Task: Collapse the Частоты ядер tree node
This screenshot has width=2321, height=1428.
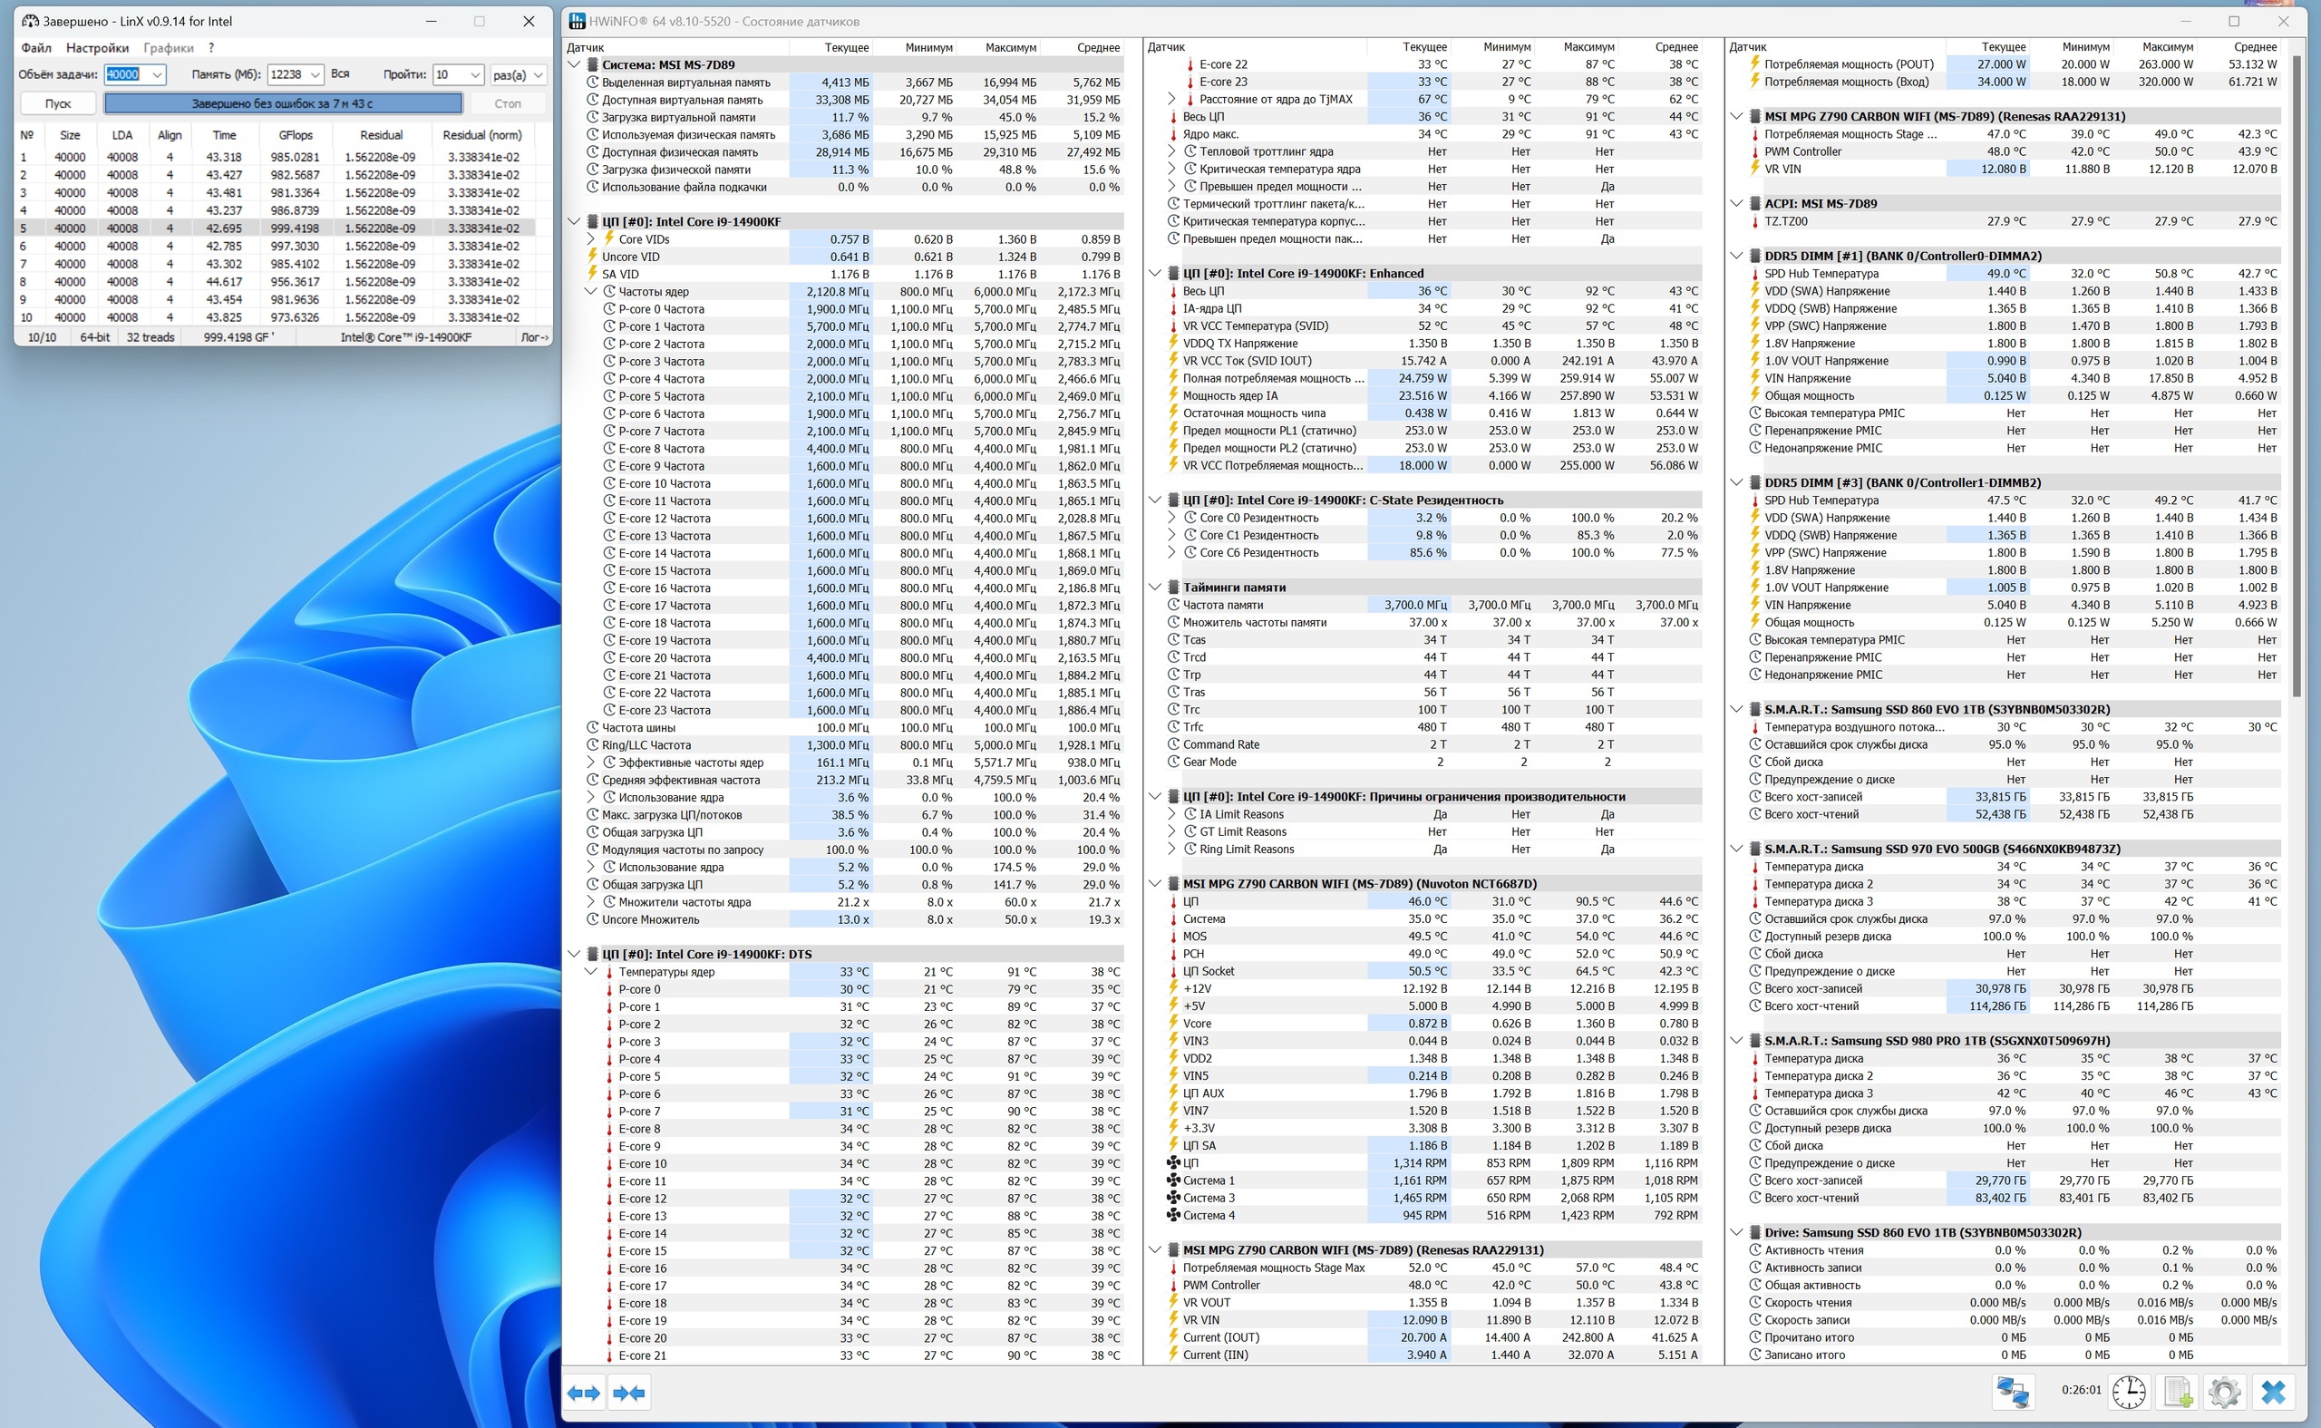Action: (x=591, y=292)
